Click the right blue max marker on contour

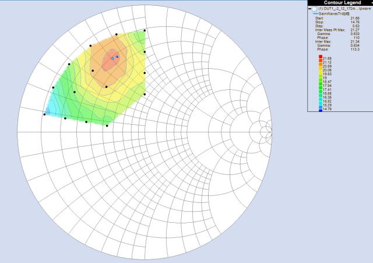click(x=117, y=57)
